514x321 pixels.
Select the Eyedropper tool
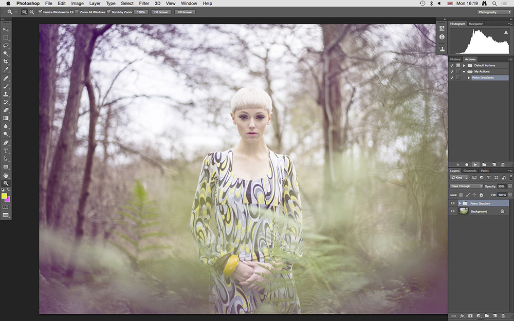pyautogui.click(x=6, y=69)
